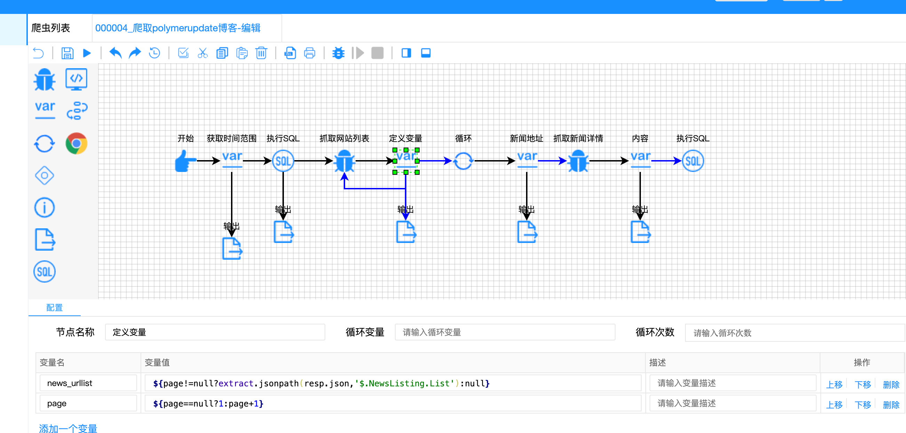Viewport: 906px width, 433px height.
Task: Select the 抓取新闻详情 spider node on canvas
Action: [x=578, y=161]
